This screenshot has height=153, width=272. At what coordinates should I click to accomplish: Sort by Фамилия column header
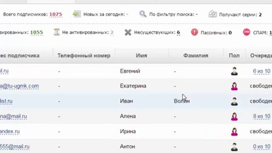coord(195,56)
